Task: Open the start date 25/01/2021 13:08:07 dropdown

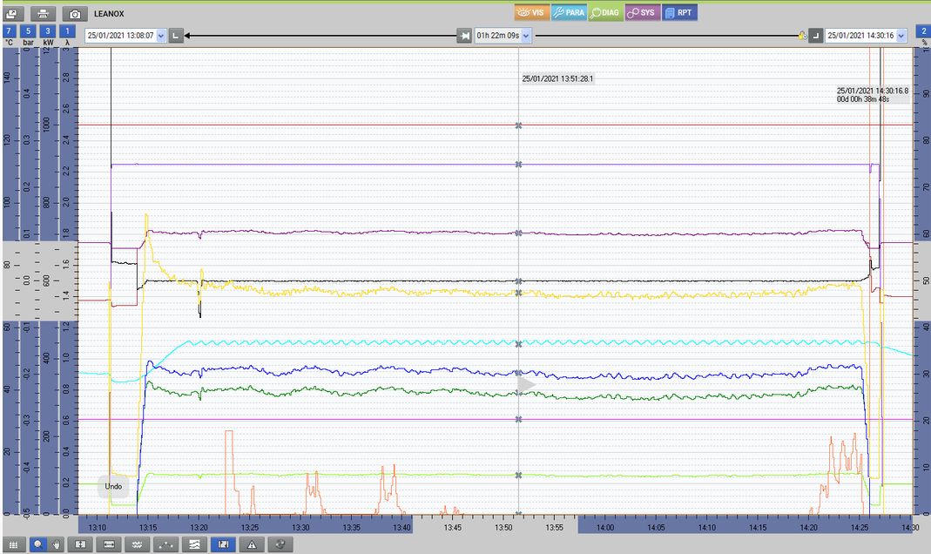Action: tap(161, 36)
